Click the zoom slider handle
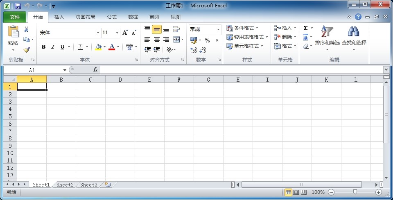This screenshot has width=393, height=200. (x=355, y=192)
